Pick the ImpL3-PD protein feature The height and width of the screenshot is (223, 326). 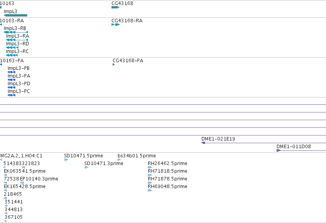11,88
